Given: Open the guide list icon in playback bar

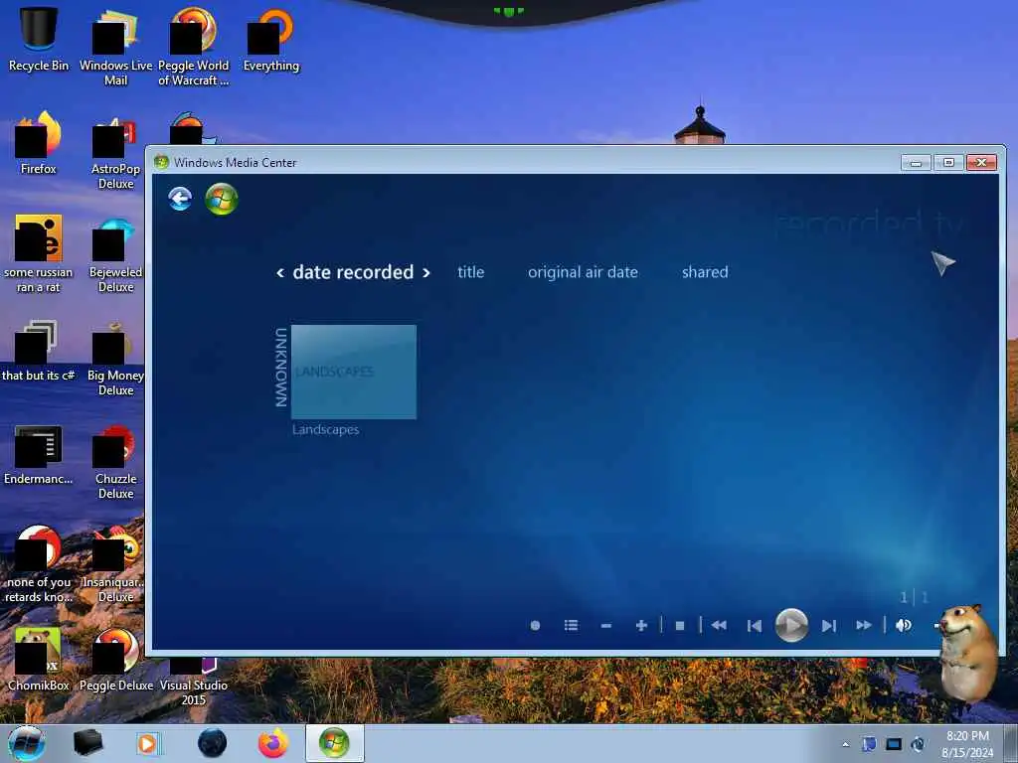Looking at the screenshot, I should click(x=571, y=626).
